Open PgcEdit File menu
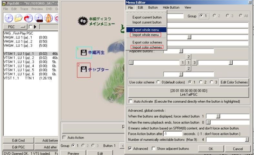 click(5, 9)
